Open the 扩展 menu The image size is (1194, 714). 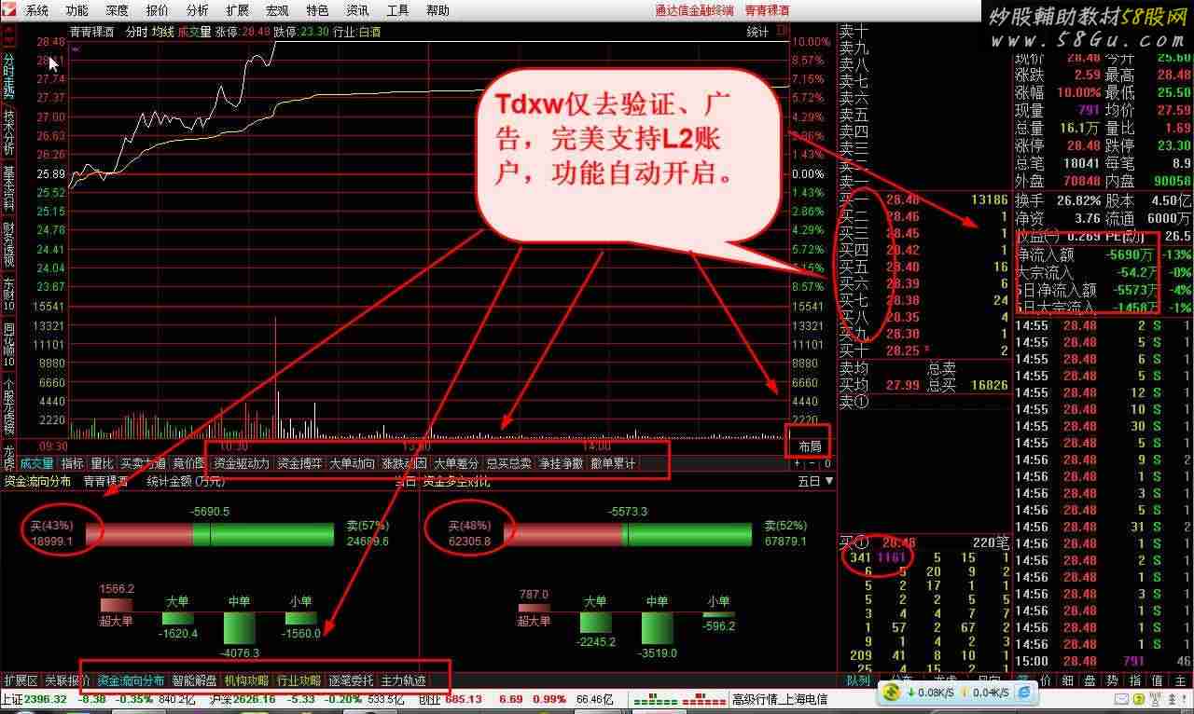click(237, 11)
